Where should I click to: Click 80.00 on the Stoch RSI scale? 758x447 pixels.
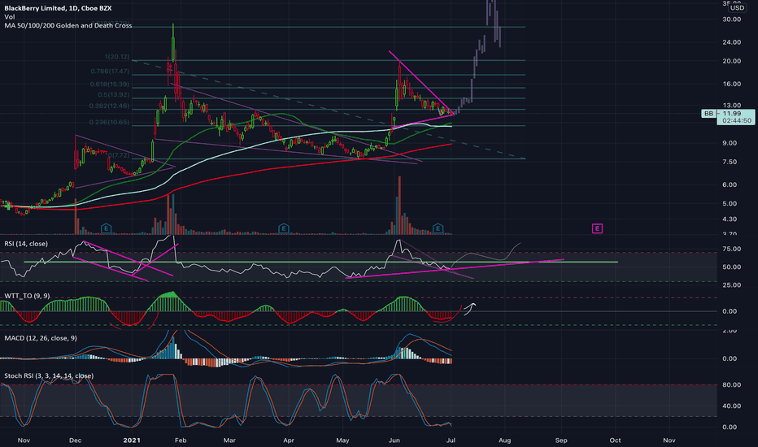pyautogui.click(x=731, y=384)
